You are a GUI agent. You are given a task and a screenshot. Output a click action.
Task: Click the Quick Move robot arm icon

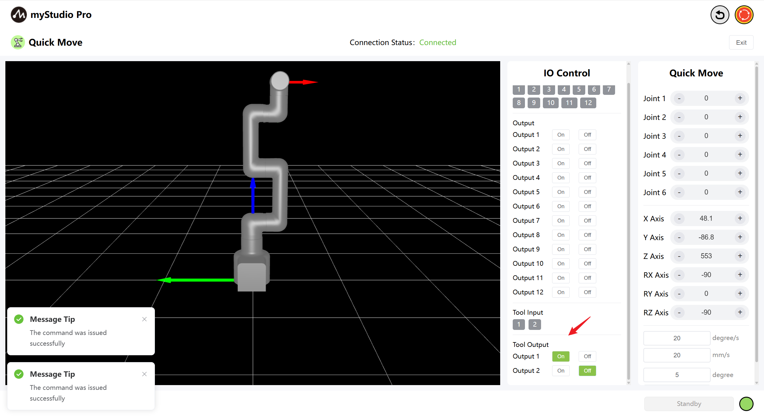[18, 42]
